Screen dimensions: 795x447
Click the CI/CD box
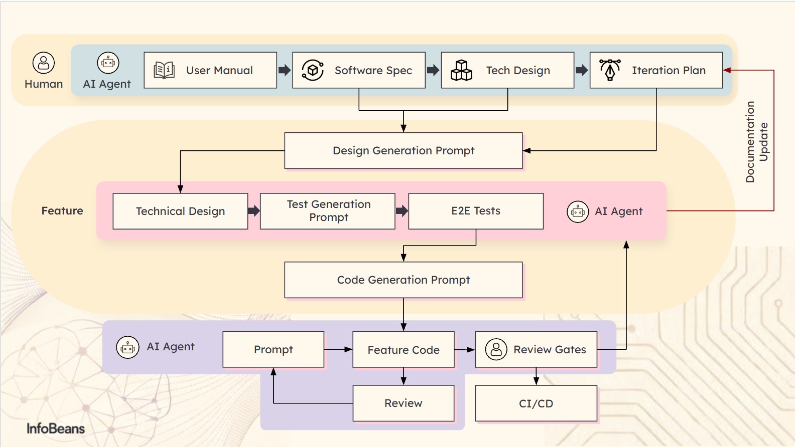pos(536,403)
